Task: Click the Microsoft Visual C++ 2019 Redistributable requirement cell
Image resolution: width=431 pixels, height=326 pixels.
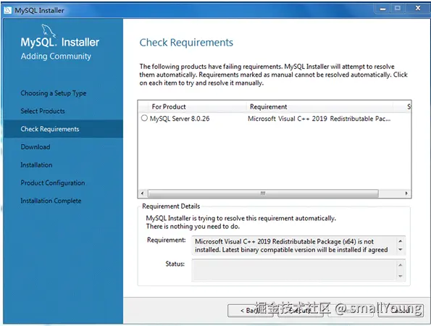Action: tap(319, 119)
